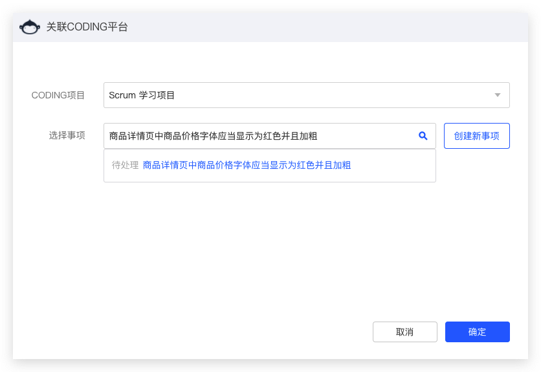Click the word Scrum in project box
Screen dimensions: 541x372
[x=122, y=95]
